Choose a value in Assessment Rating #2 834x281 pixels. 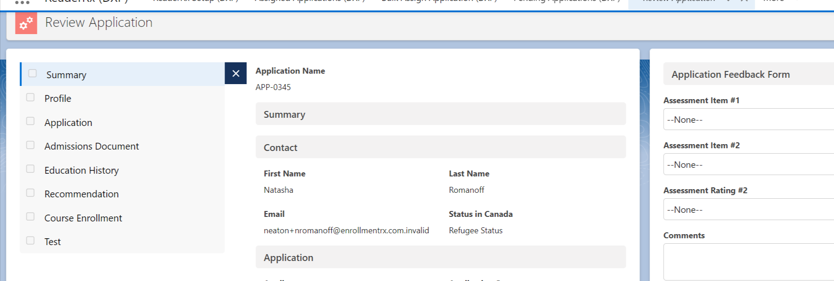tap(748, 210)
